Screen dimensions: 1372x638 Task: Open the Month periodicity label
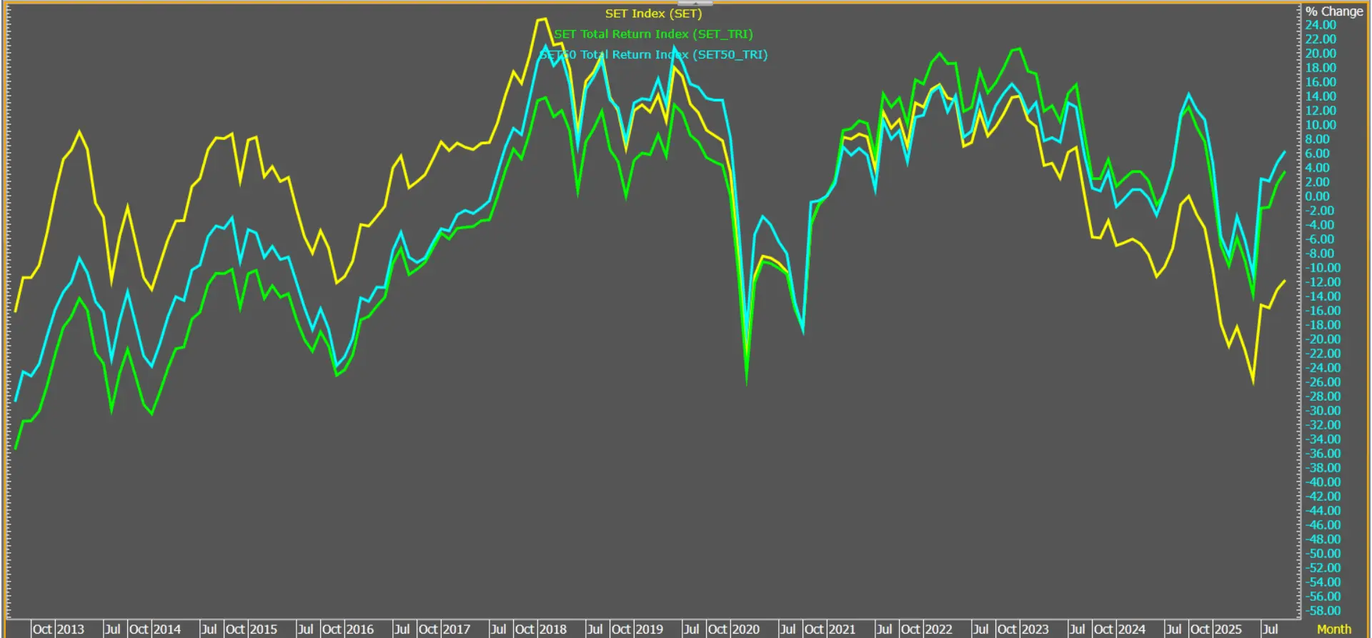point(1333,629)
